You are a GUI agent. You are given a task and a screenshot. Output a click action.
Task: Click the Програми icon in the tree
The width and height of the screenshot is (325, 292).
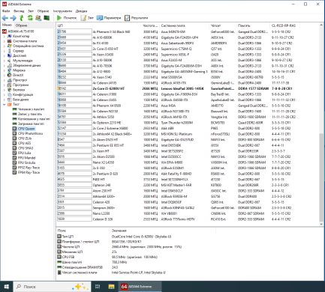10,85
